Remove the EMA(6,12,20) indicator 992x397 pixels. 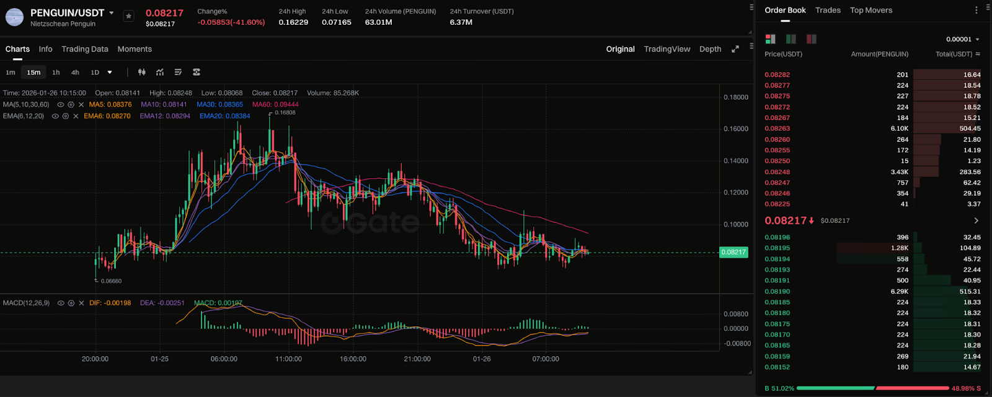tap(76, 116)
